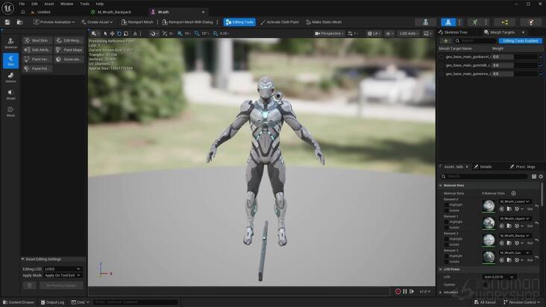Toggle scale snapping icon showing 0.25

click(x=216, y=34)
